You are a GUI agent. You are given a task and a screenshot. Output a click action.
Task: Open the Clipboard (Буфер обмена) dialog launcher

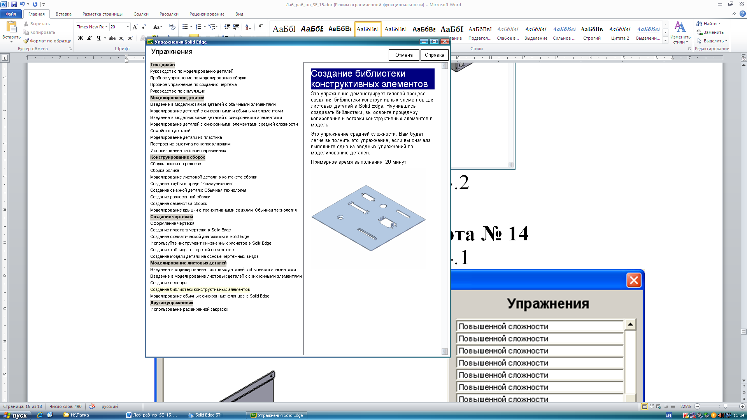(70, 49)
